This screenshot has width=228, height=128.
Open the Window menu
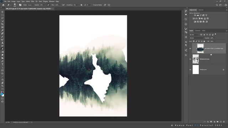(x=52, y=1)
